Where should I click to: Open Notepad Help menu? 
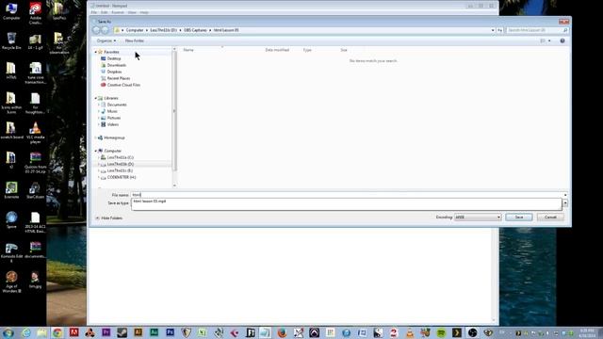tap(144, 12)
